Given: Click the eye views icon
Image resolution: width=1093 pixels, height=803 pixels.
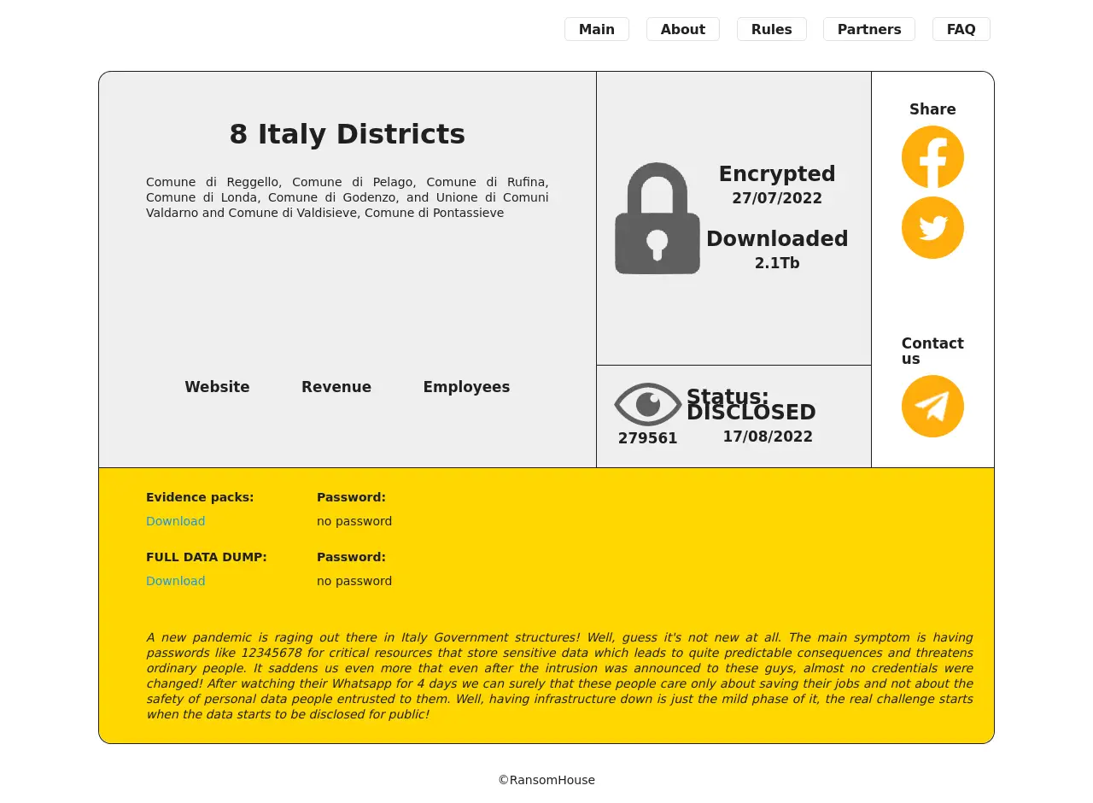Looking at the screenshot, I should pos(647,404).
